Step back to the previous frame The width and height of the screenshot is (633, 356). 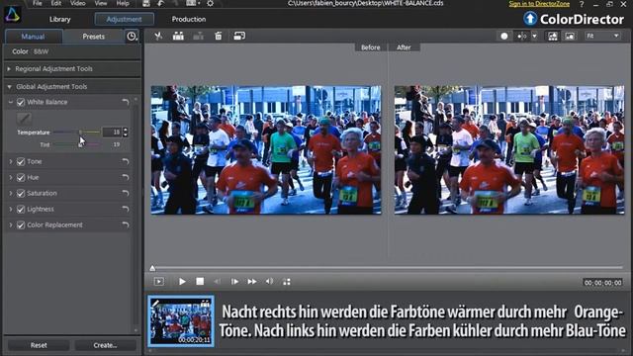(x=218, y=281)
